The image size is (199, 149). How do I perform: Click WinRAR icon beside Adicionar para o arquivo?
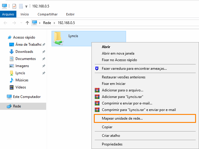click(x=97, y=90)
